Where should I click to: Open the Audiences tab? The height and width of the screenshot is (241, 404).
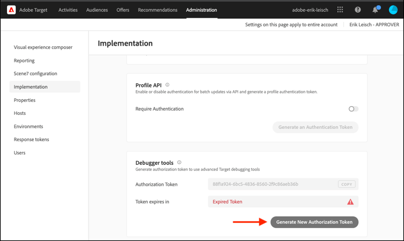[97, 10]
